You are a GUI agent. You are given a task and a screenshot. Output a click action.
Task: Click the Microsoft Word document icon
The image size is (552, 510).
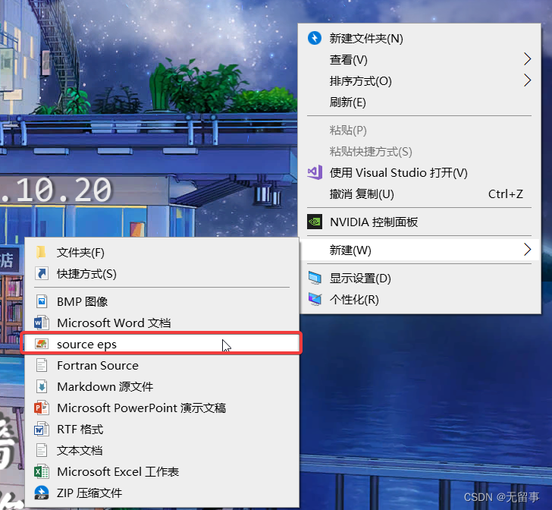(x=41, y=323)
